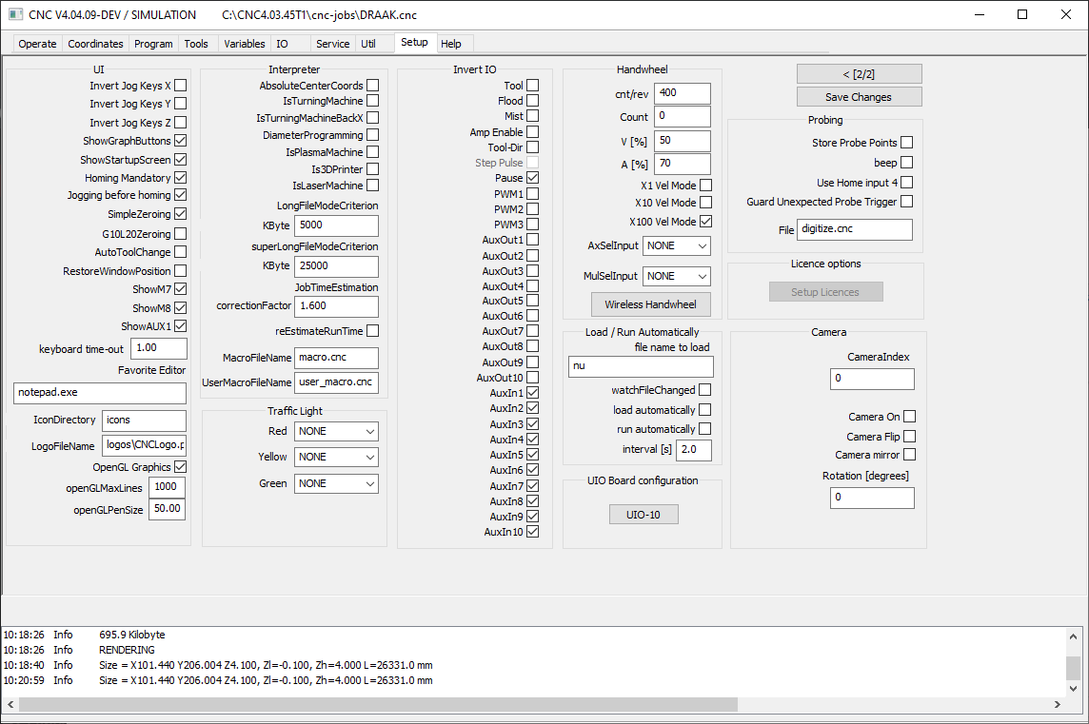Check the AuxOut5 invert checkbox
This screenshot has width=1089, height=724.
click(x=533, y=301)
